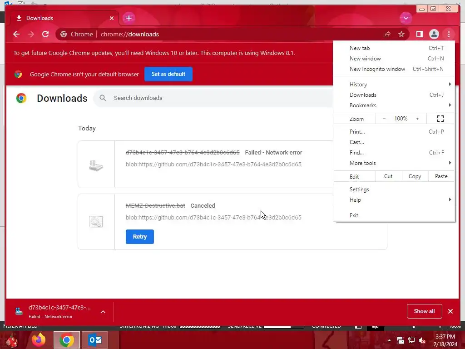465x349 pixels.
Task: Click the Canceled status text
Action: [x=203, y=206]
